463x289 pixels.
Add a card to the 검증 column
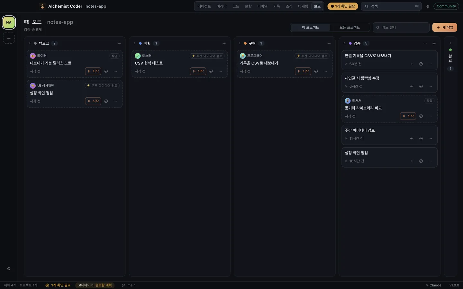click(434, 43)
